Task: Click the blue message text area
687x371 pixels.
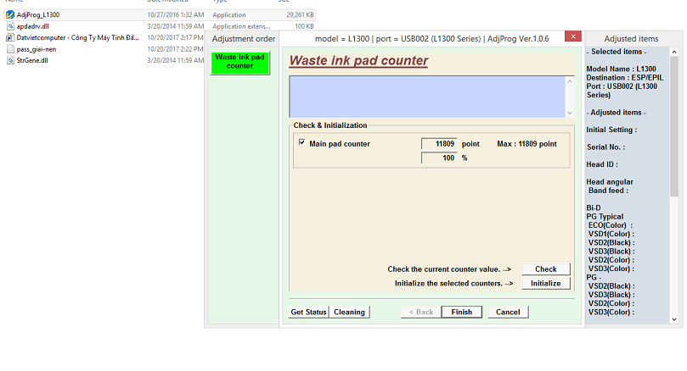Action: point(427,97)
